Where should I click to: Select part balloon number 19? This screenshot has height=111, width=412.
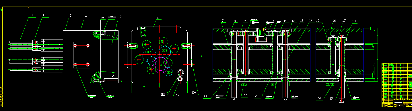331,99
